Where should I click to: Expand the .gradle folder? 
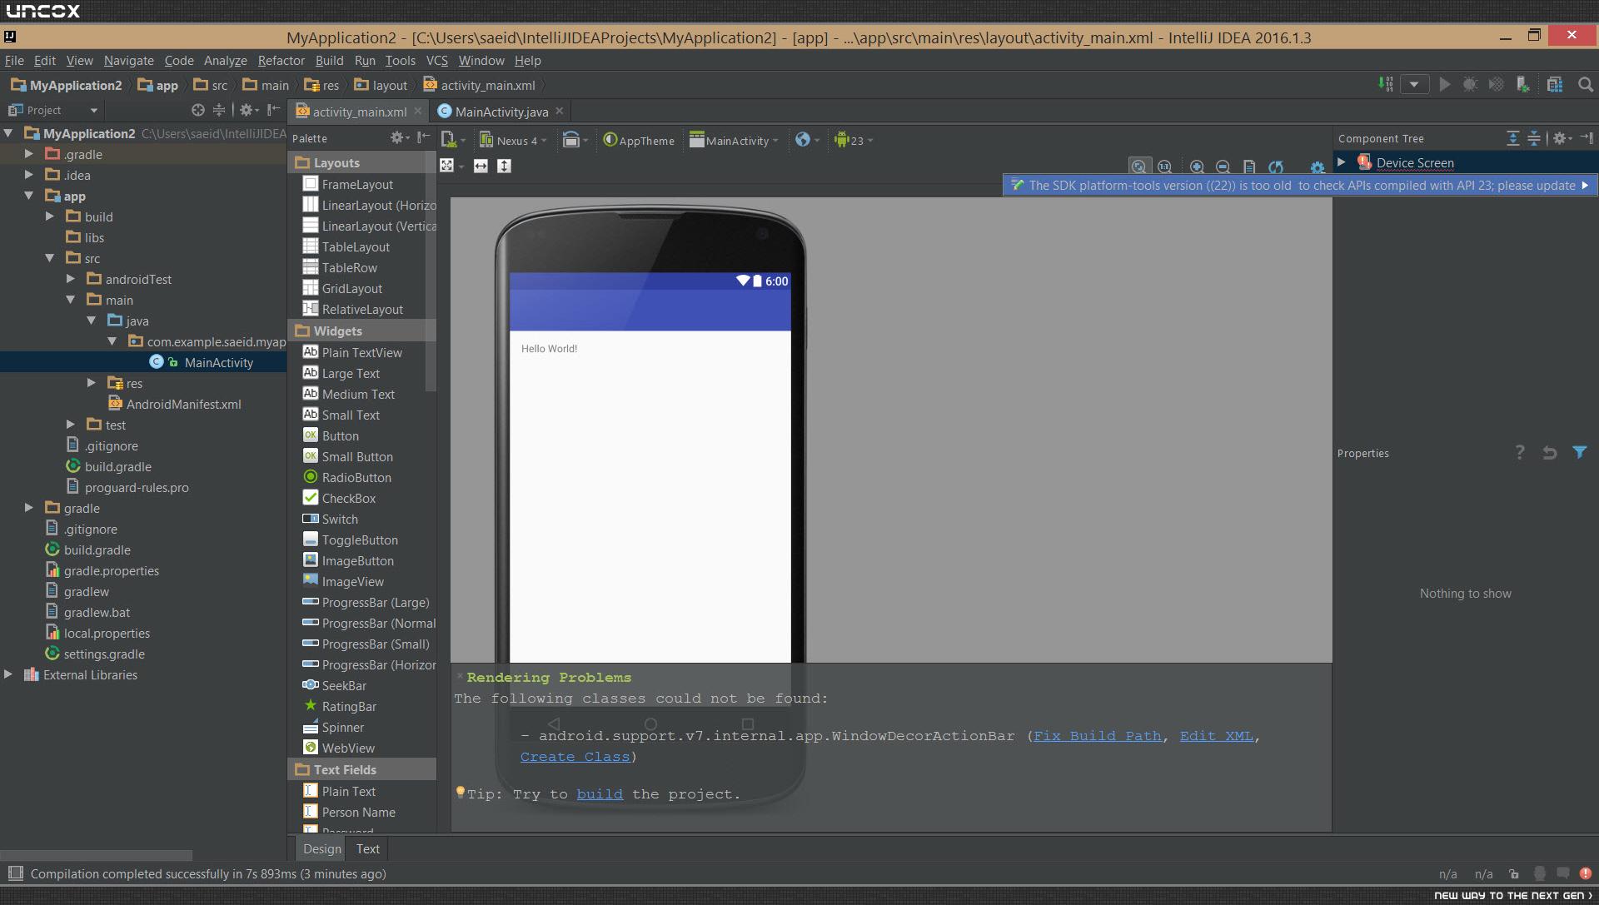tap(29, 154)
